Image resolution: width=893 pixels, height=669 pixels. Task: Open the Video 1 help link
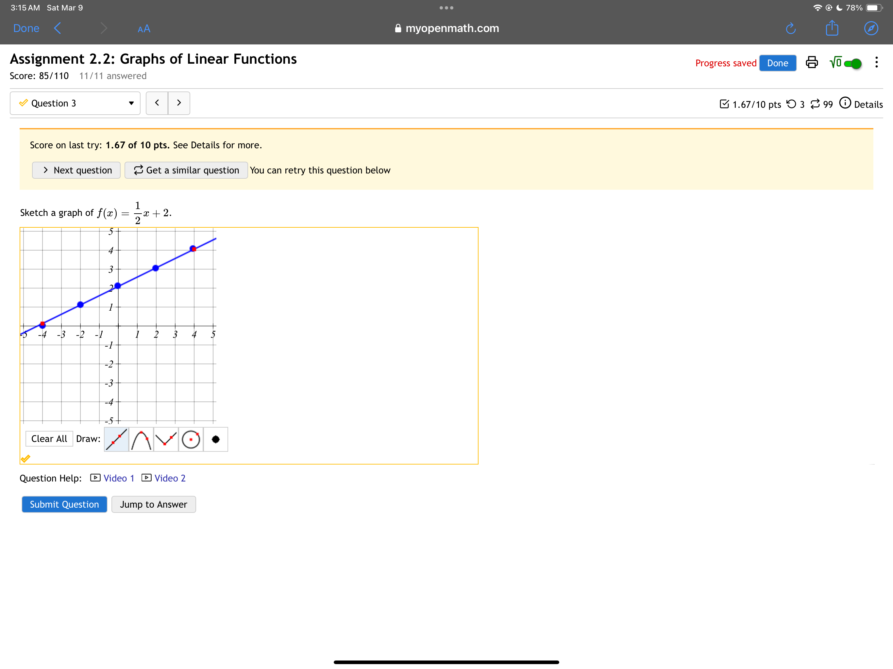click(118, 478)
